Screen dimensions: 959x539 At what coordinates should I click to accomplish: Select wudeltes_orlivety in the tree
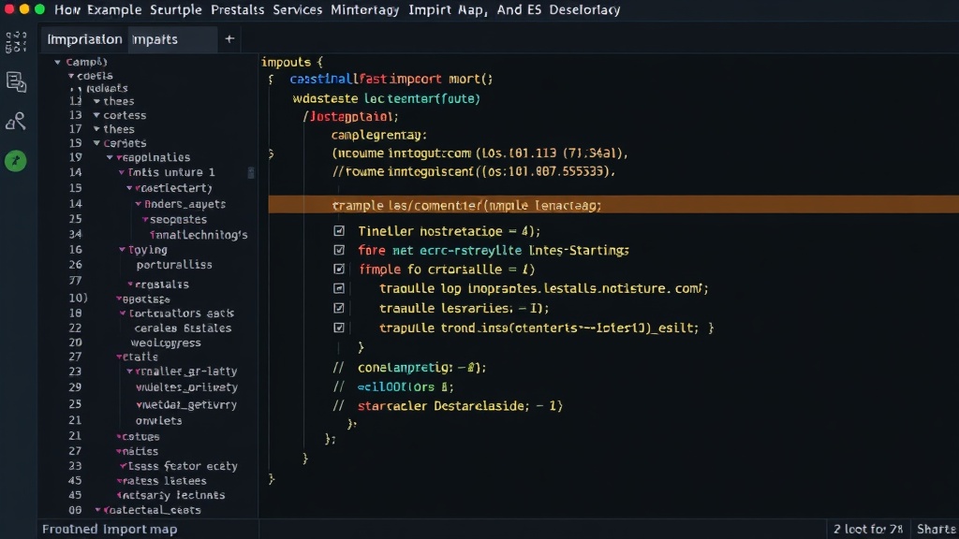click(x=186, y=386)
